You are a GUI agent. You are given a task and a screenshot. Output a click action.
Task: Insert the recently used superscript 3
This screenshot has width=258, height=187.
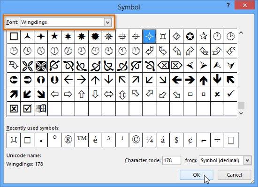pyautogui.click(x=109, y=140)
